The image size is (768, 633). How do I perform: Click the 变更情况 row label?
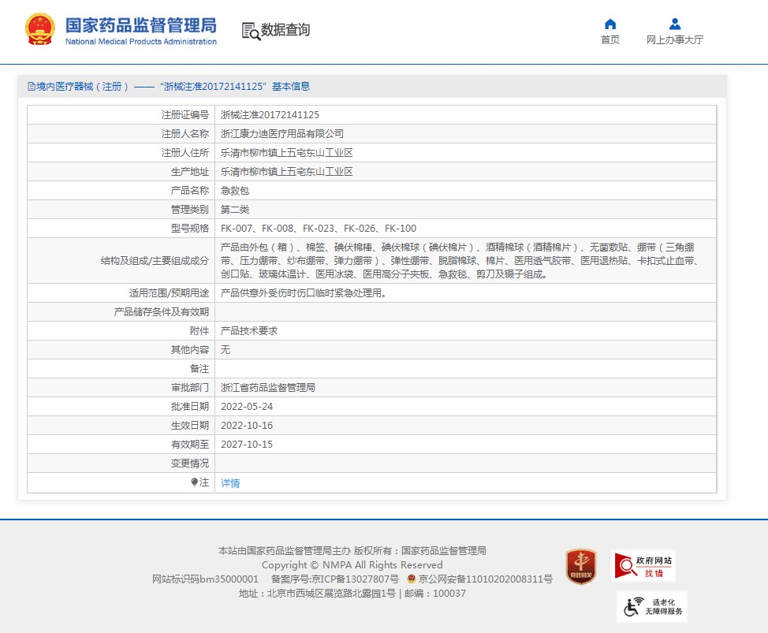(x=189, y=464)
